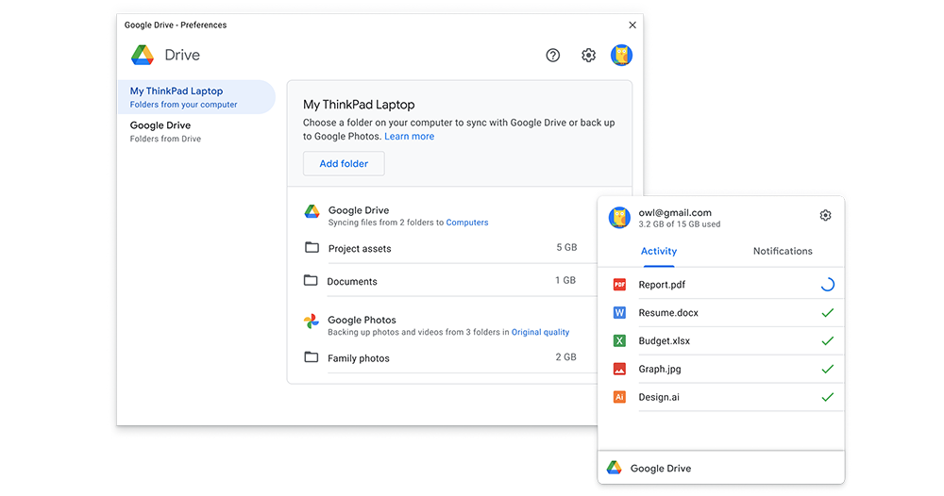Open the owl account avatar in Preferences header
The height and width of the screenshot is (496, 944).
pos(621,56)
